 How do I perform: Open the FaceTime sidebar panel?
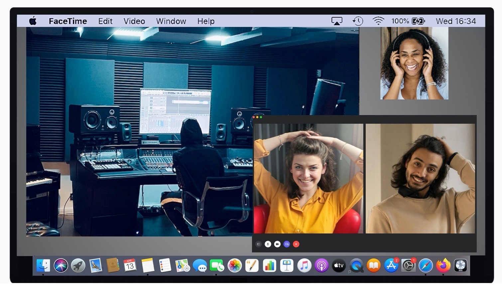click(x=259, y=244)
